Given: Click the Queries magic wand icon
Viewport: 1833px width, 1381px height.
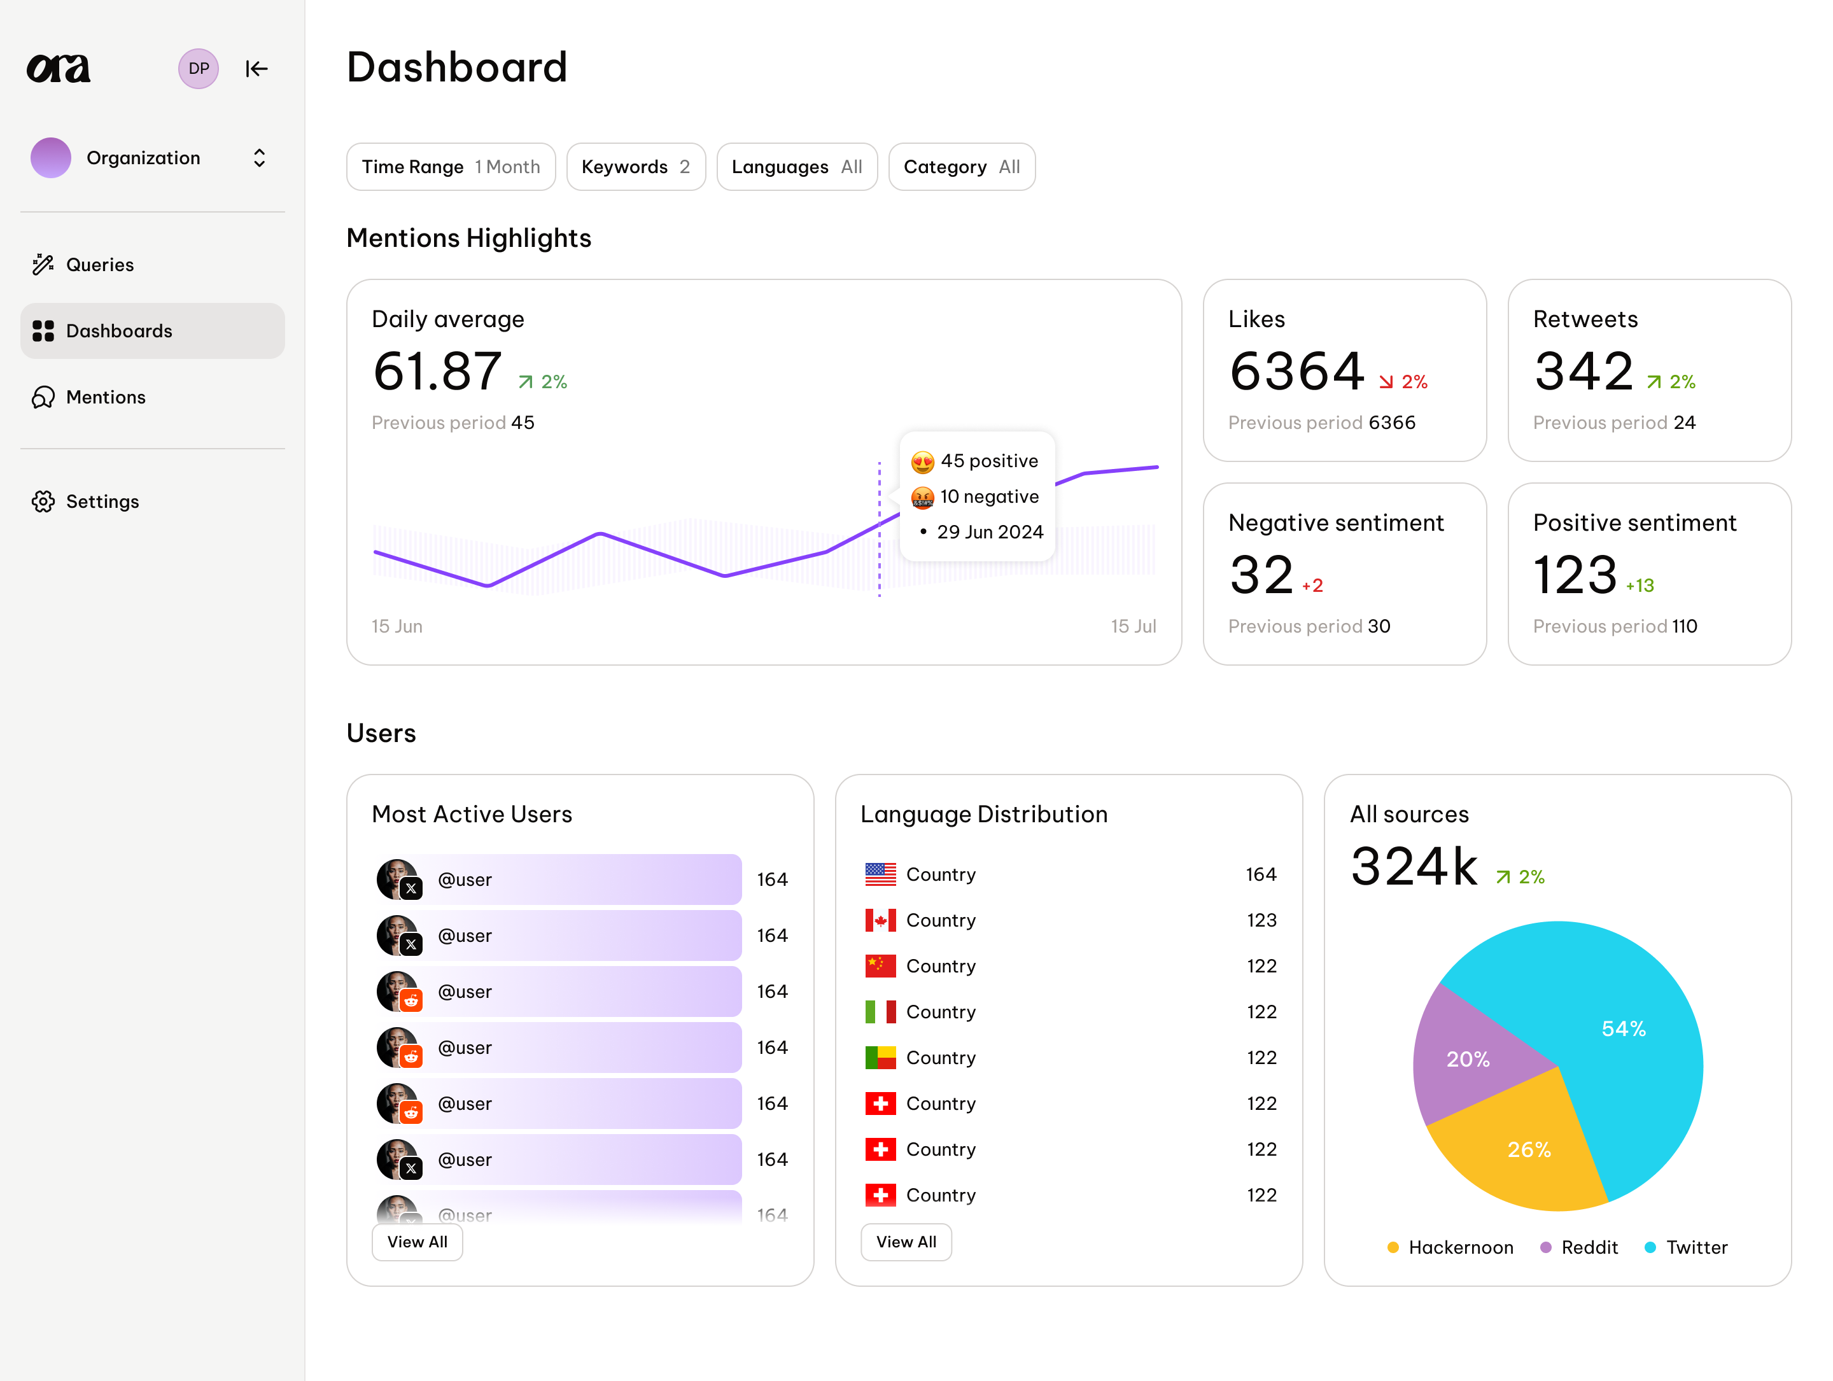Looking at the screenshot, I should click(43, 264).
